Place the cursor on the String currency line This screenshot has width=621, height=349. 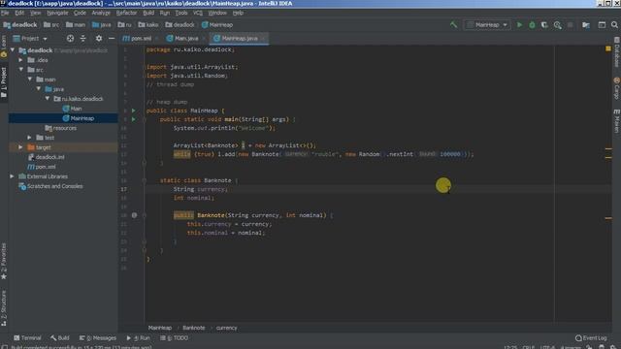[201, 189]
